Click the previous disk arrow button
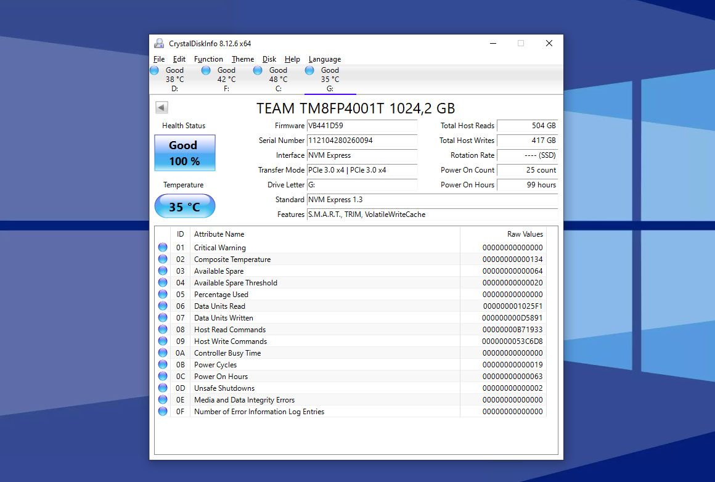Image resolution: width=715 pixels, height=482 pixels. pos(161,108)
